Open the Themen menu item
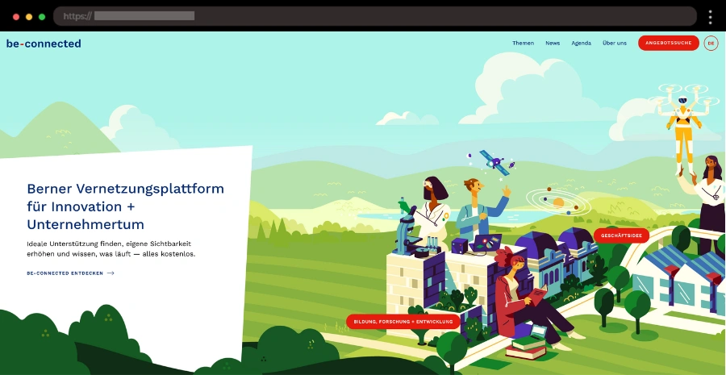The image size is (726, 375). [523, 44]
